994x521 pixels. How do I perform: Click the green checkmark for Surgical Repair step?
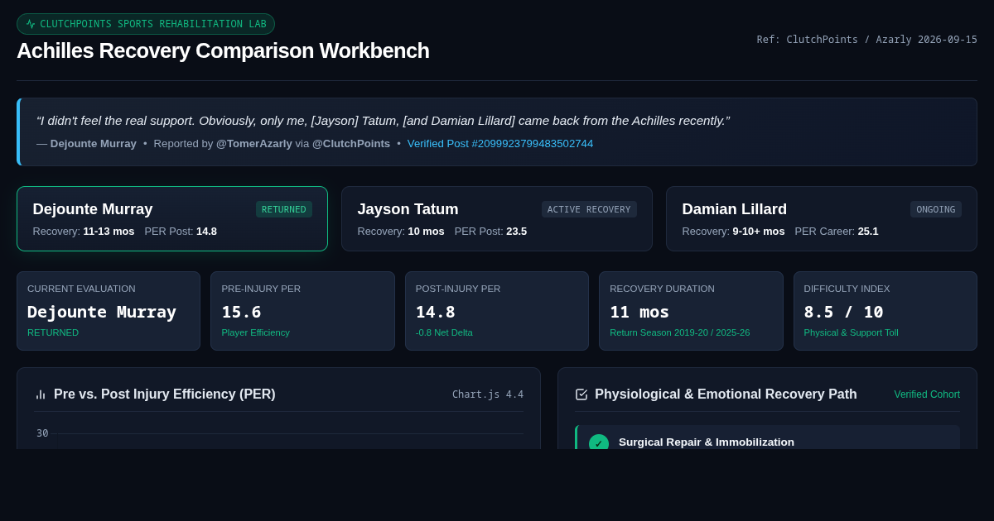599,443
